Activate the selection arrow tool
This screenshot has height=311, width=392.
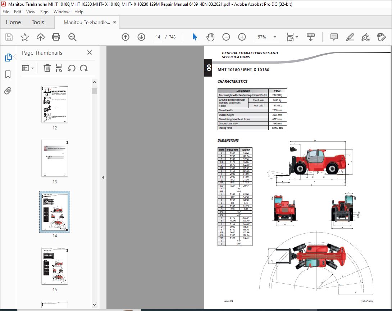[195, 37]
